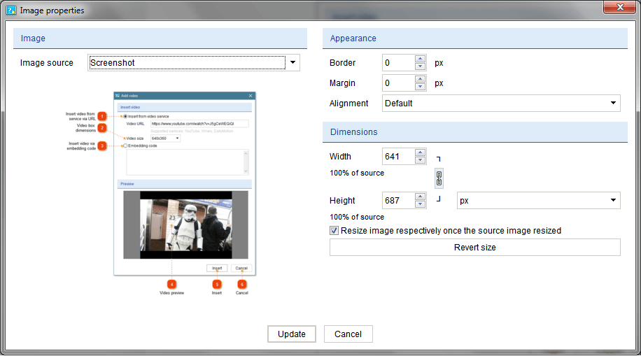The width and height of the screenshot is (641, 356).
Task: Click the Image properties title bar icon
Action: point(10,10)
